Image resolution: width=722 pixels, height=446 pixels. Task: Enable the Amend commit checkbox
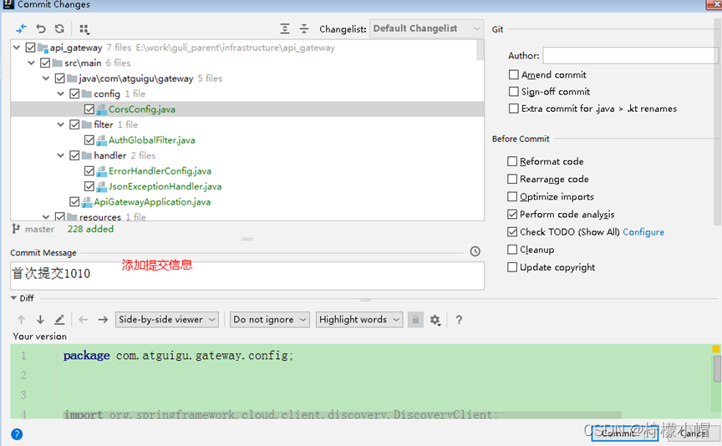[513, 74]
